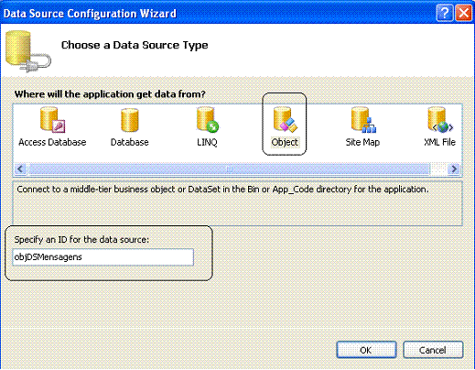This screenshot has height=370, width=475.
Task: Click the scrollbar left arrow
Action: pyautogui.click(x=20, y=169)
